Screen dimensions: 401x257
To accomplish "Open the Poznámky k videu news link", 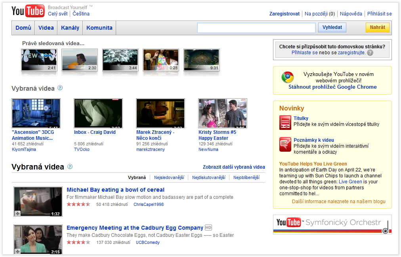I will point(313,140).
